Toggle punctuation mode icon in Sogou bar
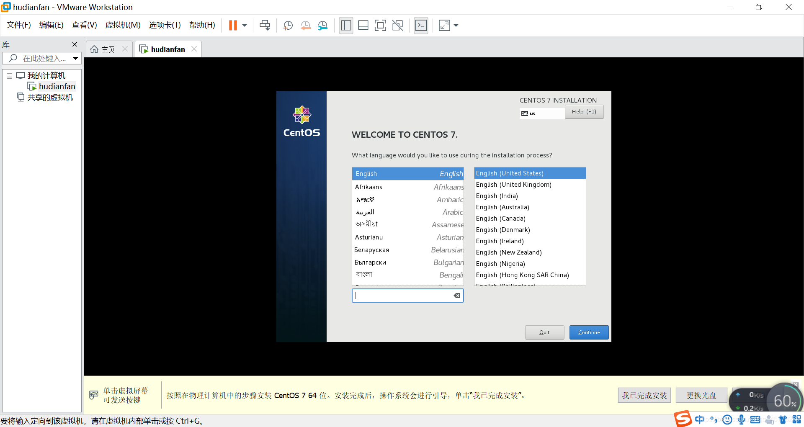 point(714,419)
